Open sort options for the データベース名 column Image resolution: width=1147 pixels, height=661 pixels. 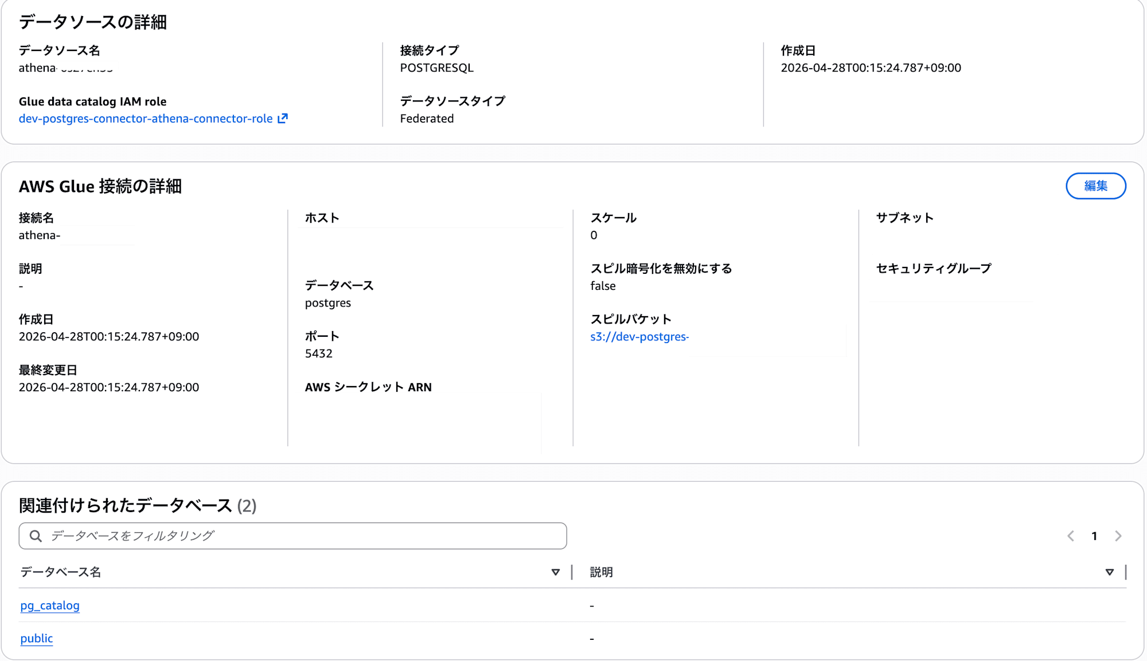[x=555, y=572]
